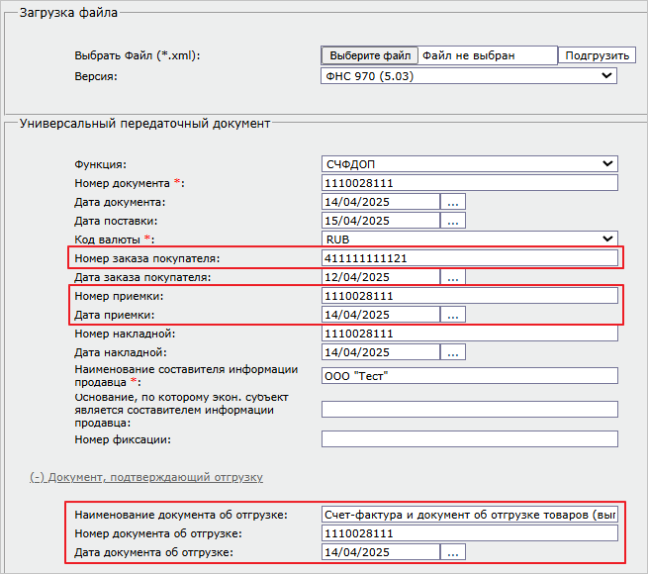Select the Номер накладной input field
The height and width of the screenshot is (574, 648).
click(469, 334)
